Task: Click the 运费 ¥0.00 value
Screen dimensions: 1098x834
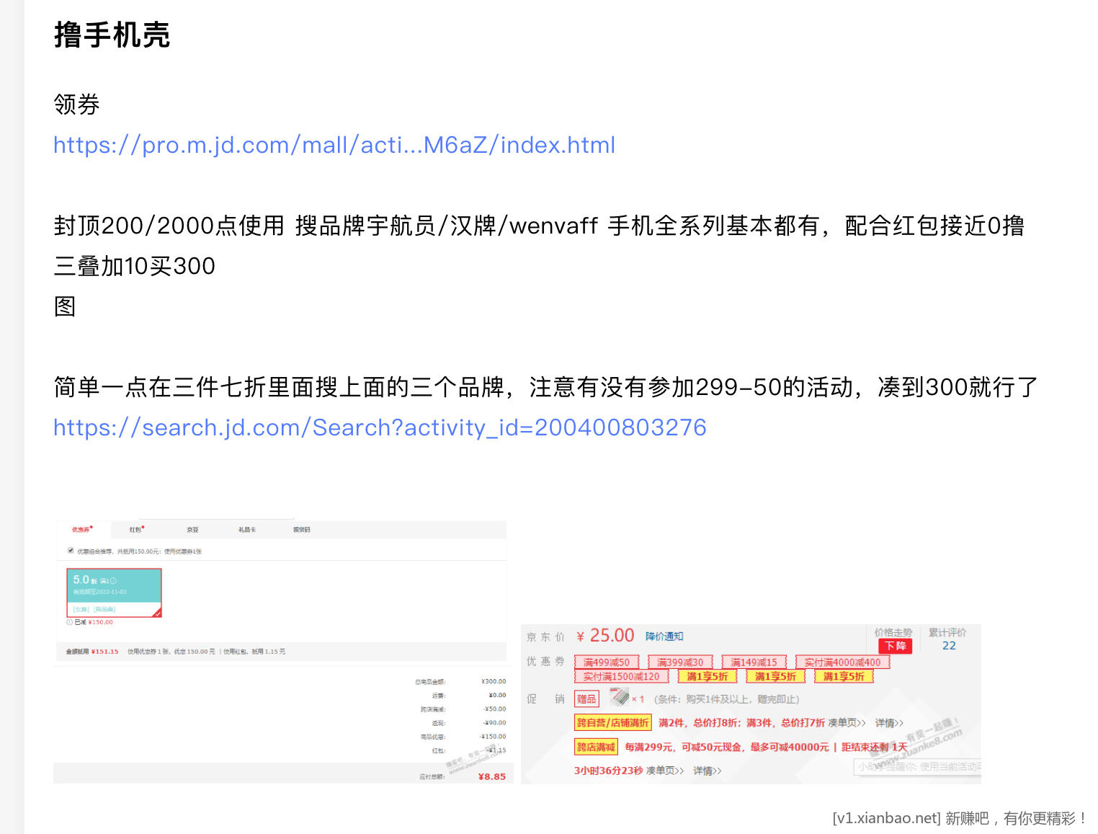Action: (x=497, y=696)
